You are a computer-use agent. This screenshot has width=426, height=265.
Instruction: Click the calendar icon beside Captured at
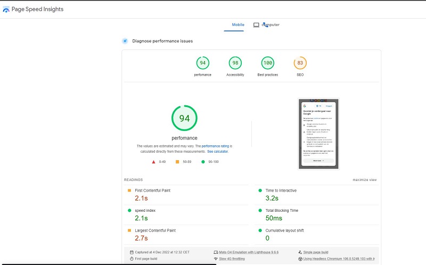coord(132,252)
